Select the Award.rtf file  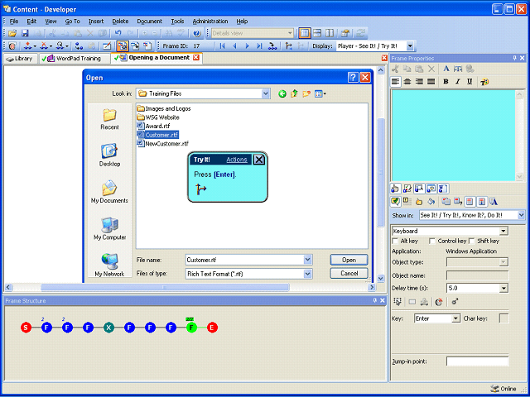(x=153, y=126)
